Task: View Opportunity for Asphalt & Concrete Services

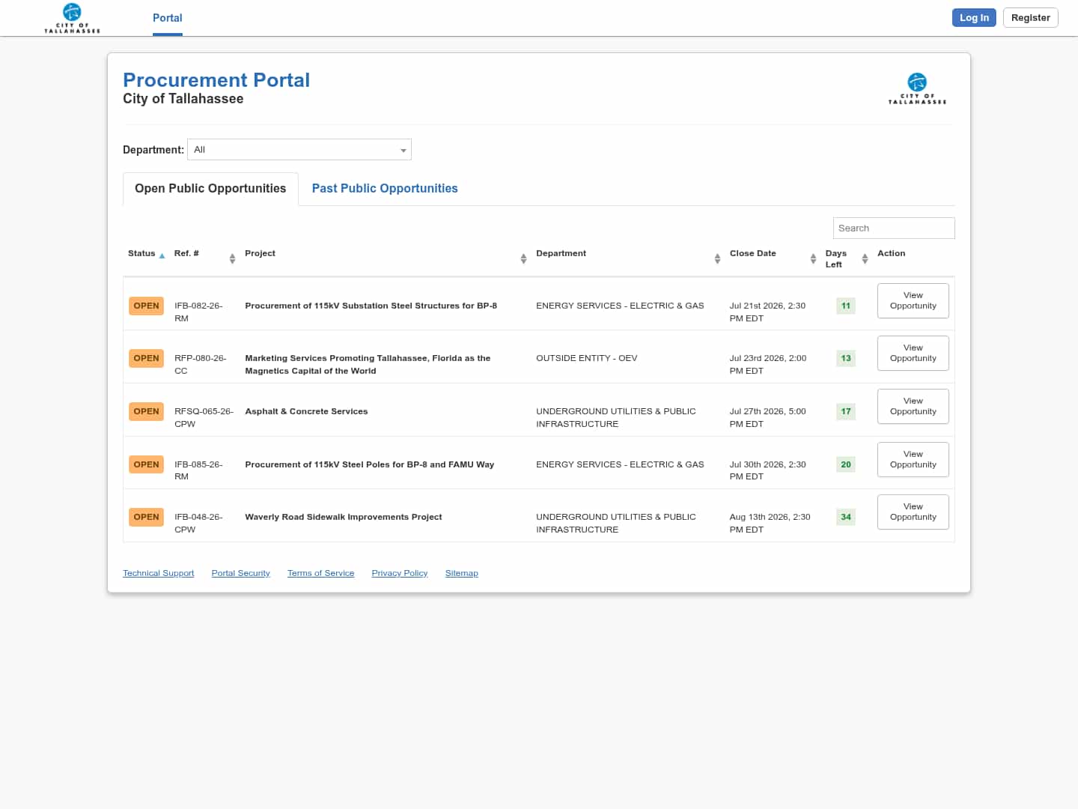Action: pos(913,407)
